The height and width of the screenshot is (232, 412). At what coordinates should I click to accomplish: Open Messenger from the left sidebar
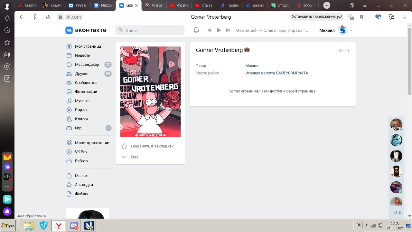tap(87, 64)
